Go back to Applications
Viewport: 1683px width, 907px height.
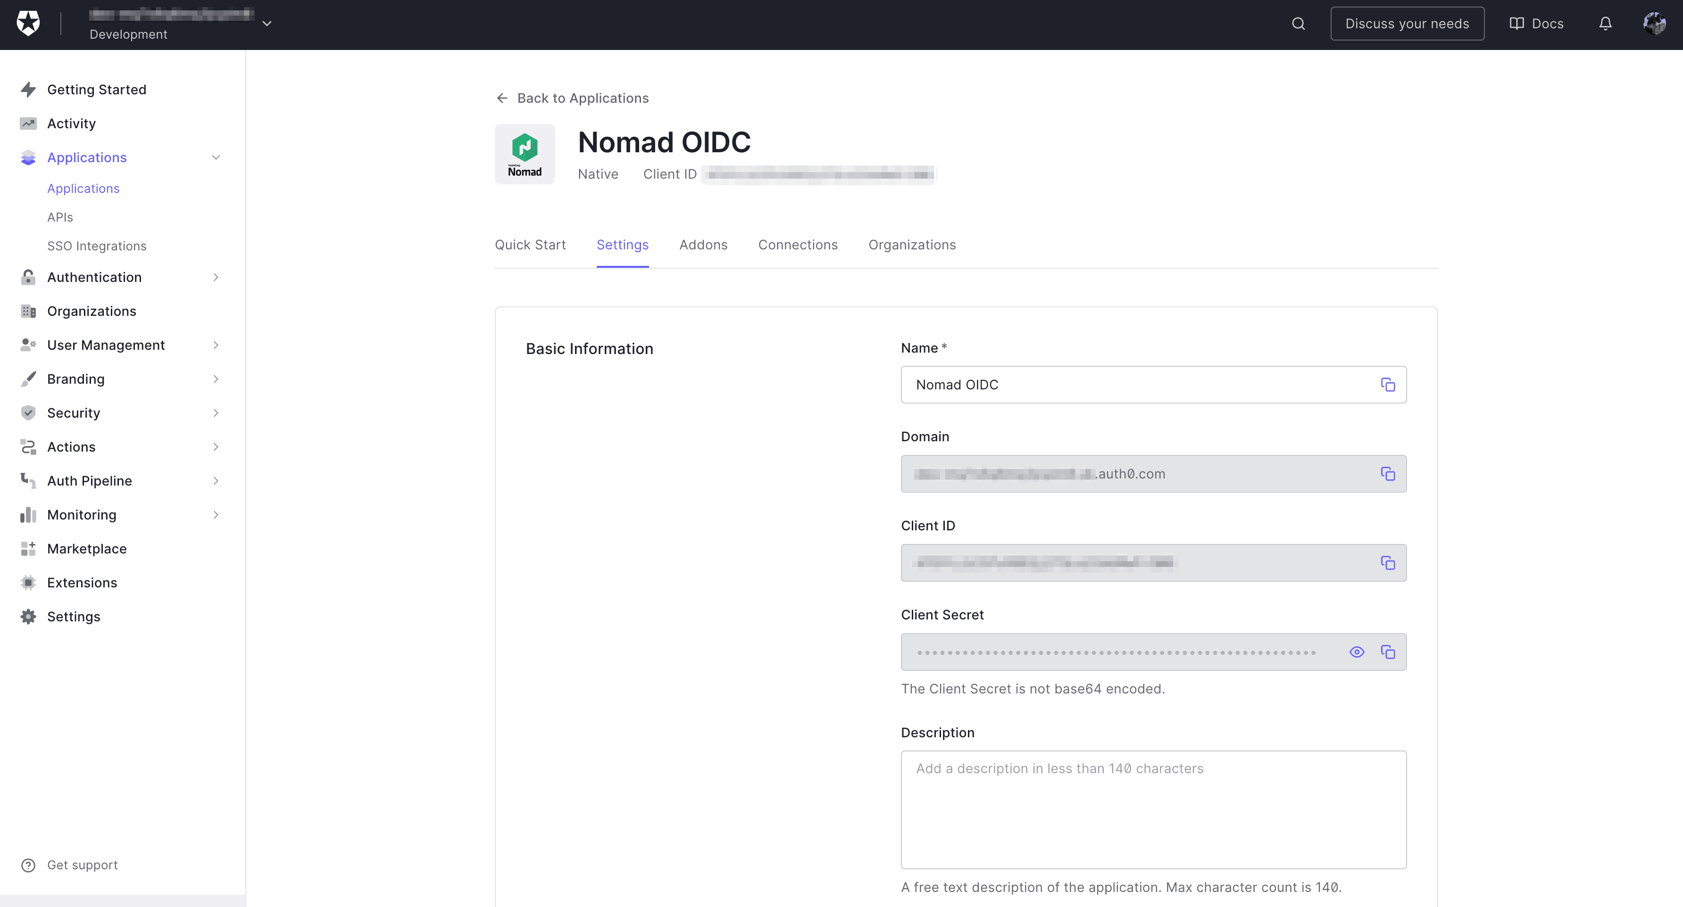572,98
